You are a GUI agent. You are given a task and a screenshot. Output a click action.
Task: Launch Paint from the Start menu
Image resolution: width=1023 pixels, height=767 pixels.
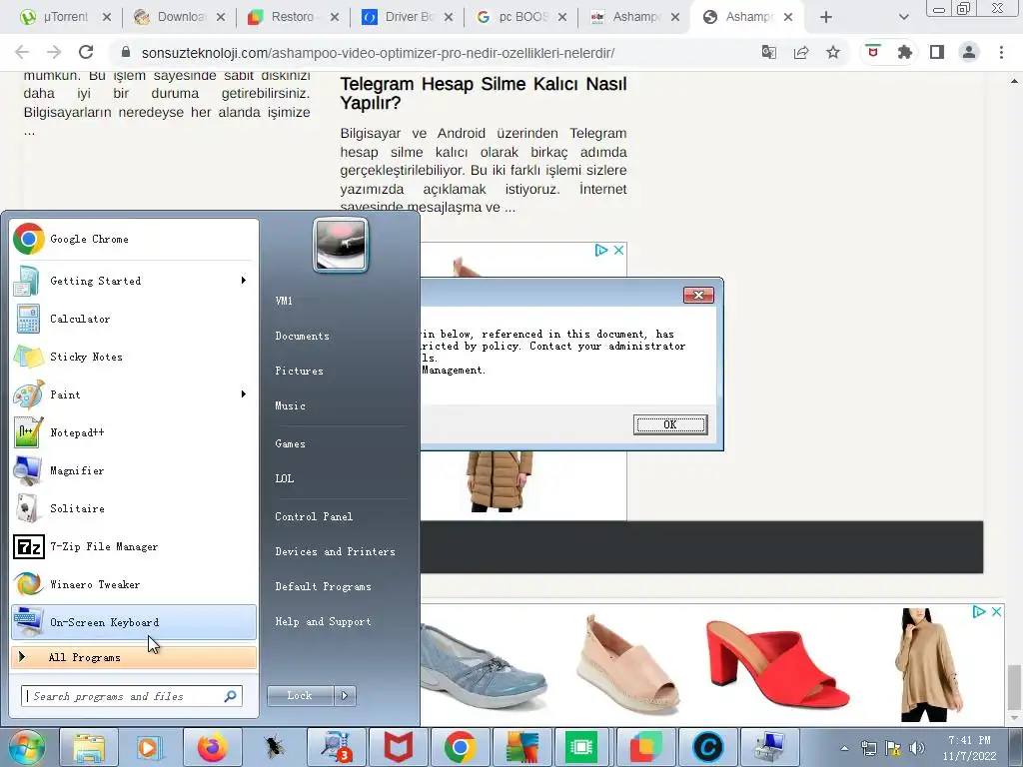pos(134,394)
